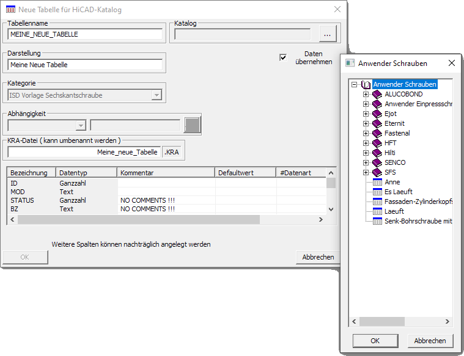Close the Anwender Schrauben window
Screen dimensions: 464x356
click(x=452, y=63)
